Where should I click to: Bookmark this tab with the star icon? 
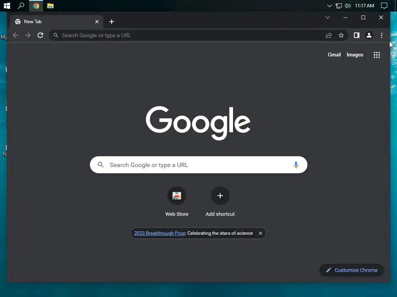pos(341,35)
